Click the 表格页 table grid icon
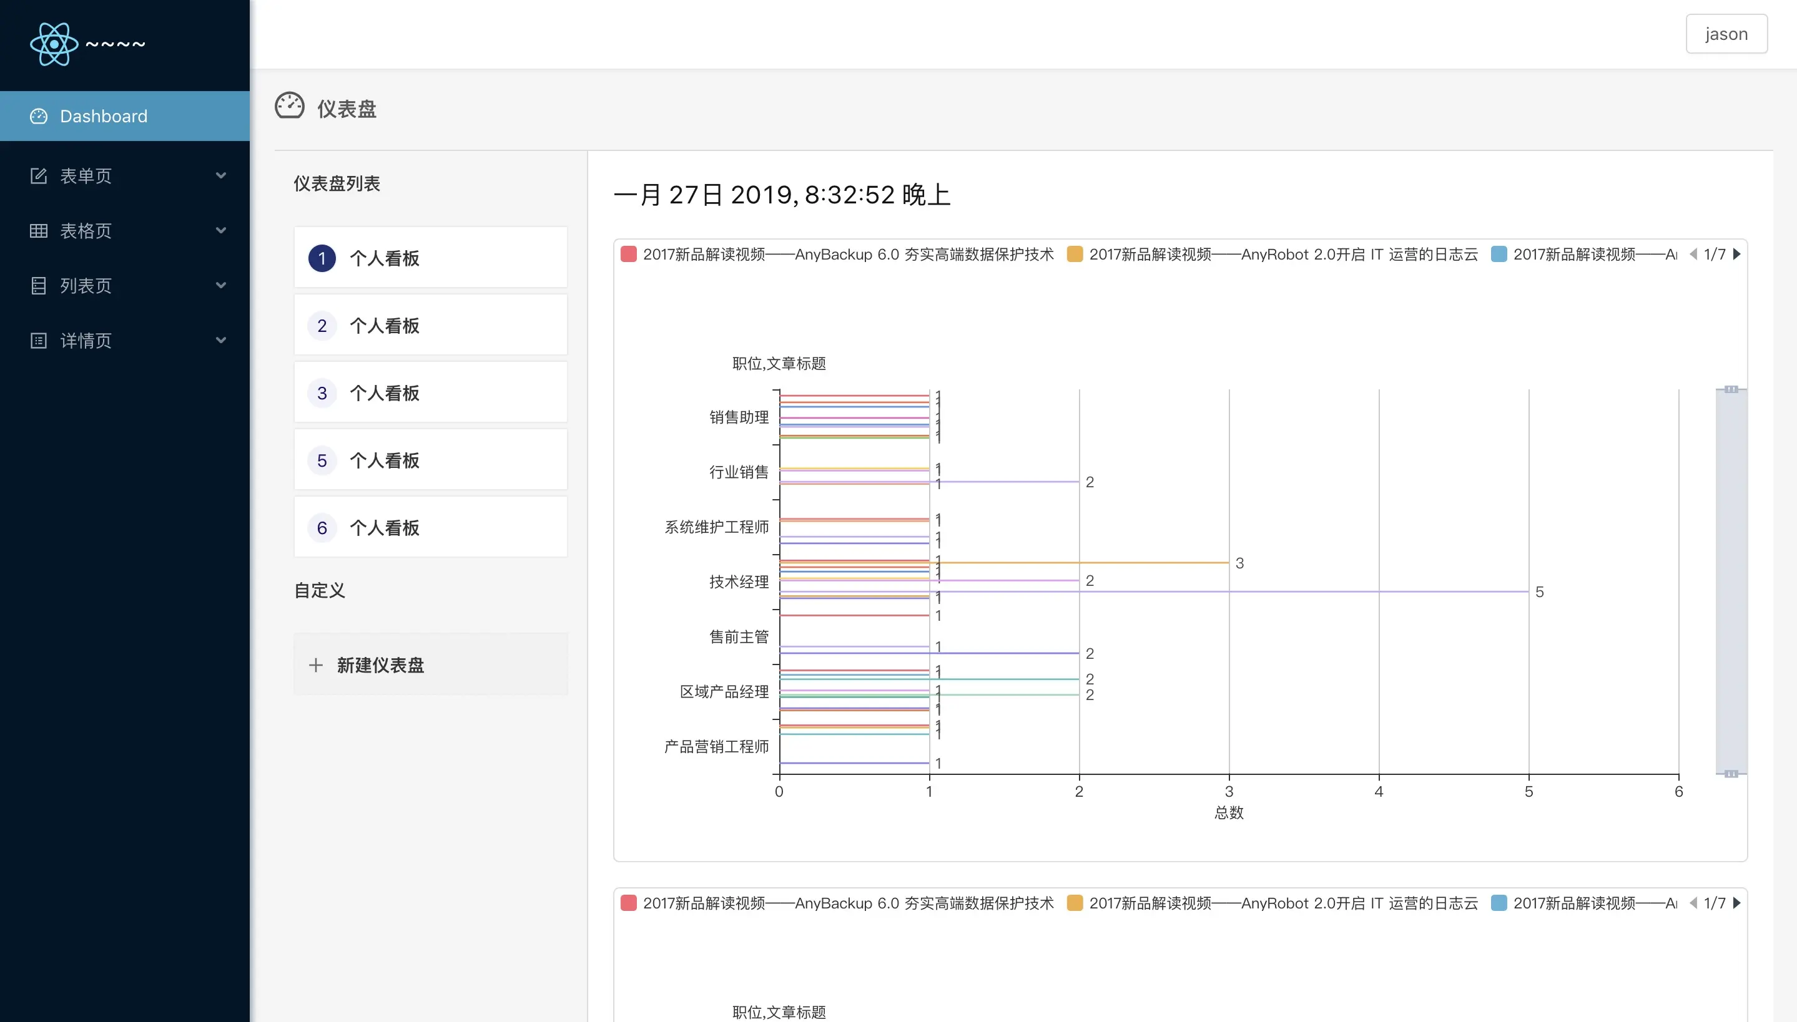 click(39, 231)
